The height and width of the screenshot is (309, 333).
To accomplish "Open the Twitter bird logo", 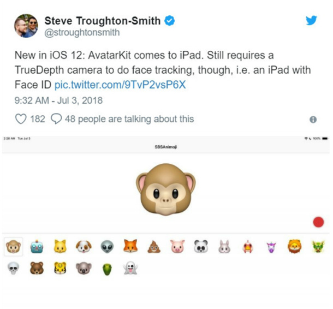I will click(x=311, y=20).
